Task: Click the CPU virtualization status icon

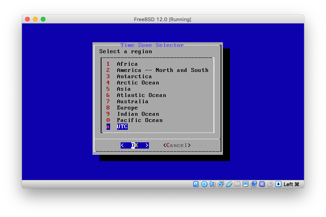Action: (x=262, y=184)
